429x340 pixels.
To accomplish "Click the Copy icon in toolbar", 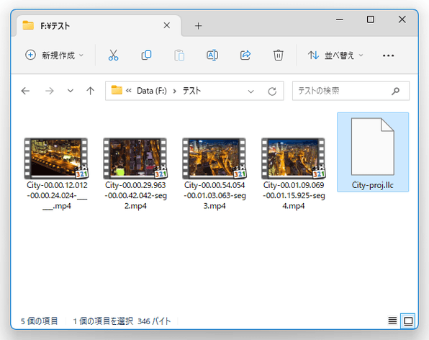I will (146, 55).
